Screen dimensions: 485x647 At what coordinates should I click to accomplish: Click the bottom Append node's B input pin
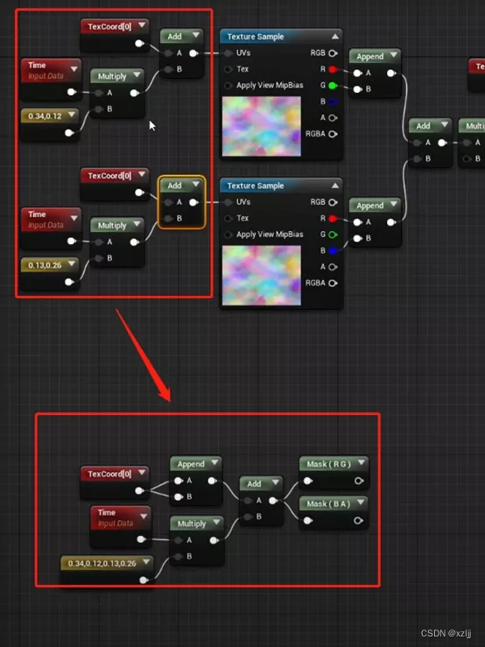point(179,496)
